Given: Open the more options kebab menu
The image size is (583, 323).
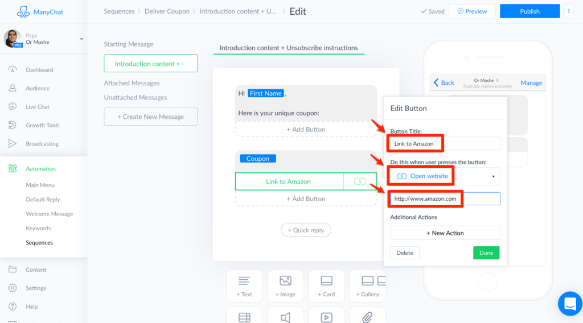Looking at the screenshot, I should pos(569,11).
